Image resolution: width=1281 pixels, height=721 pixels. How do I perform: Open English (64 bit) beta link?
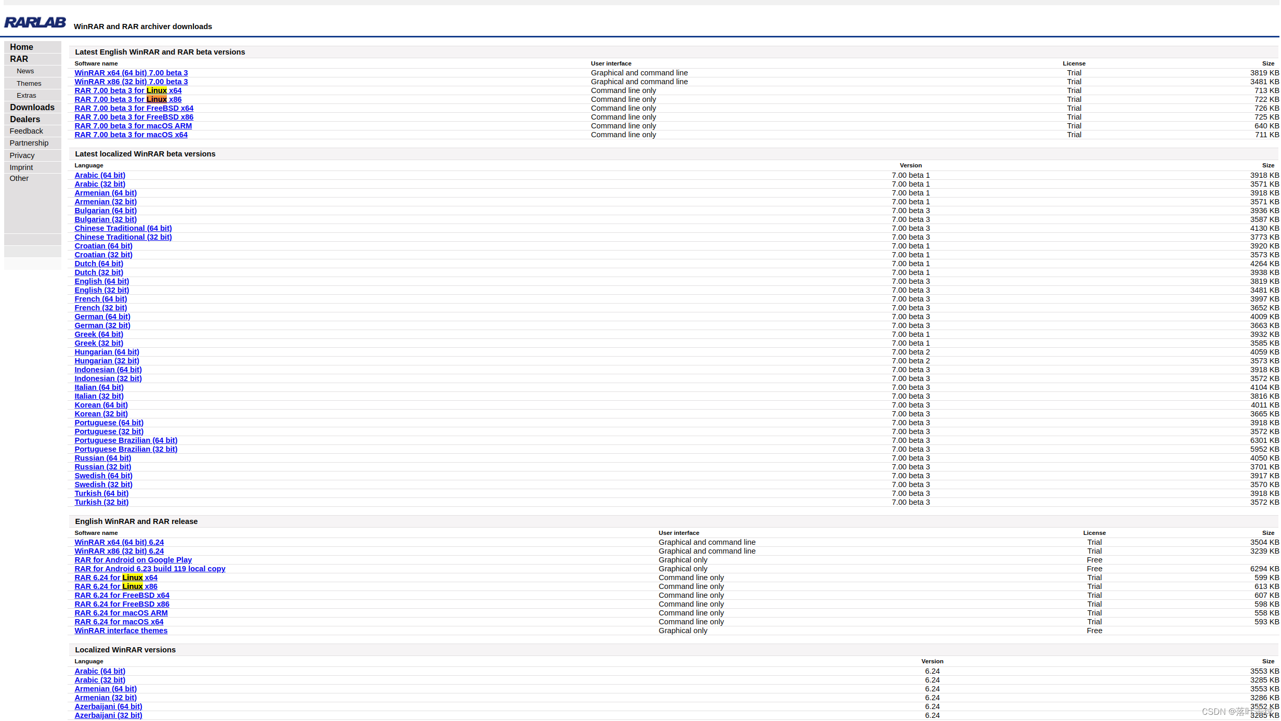pyautogui.click(x=102, y=281)
